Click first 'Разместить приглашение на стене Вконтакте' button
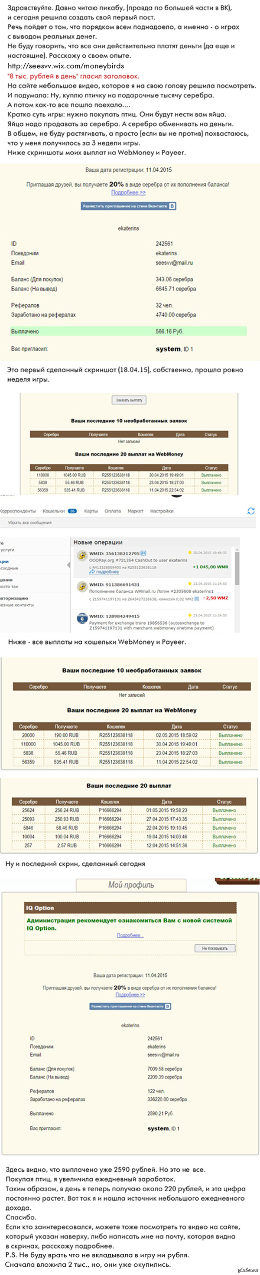 [x=128, y=206]
